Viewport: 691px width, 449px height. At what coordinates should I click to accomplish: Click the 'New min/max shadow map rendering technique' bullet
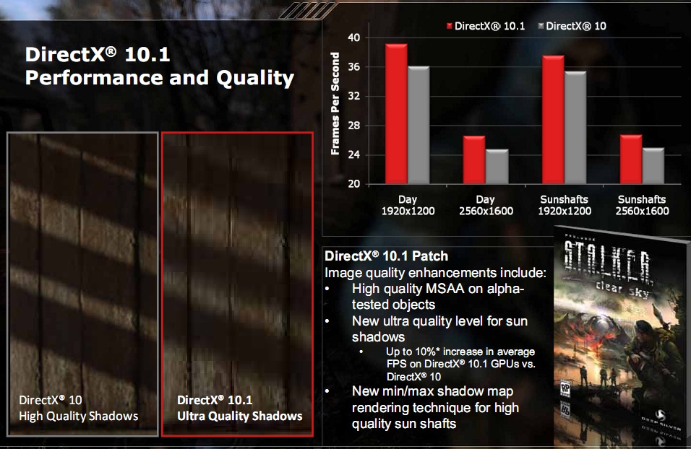435,408
